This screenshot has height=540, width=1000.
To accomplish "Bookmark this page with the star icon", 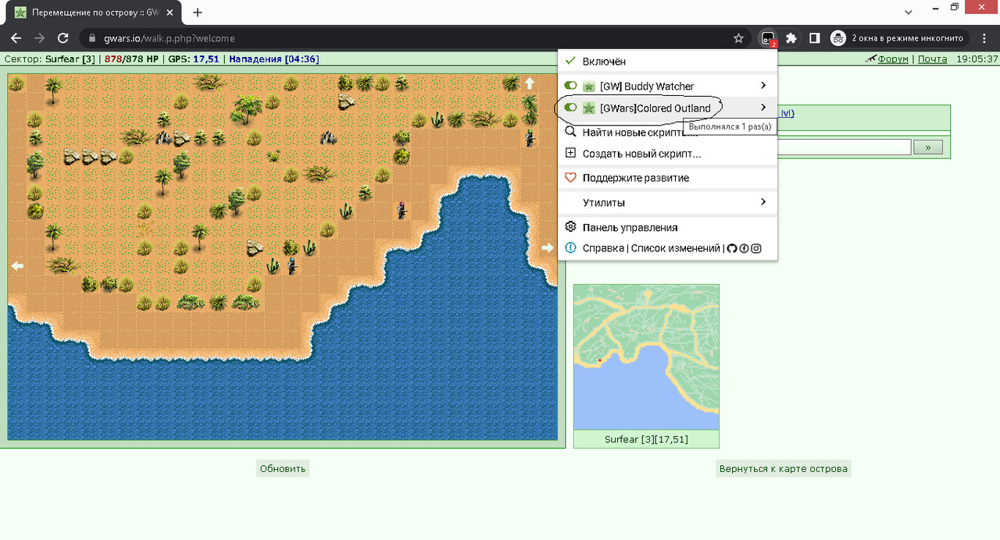I will click(x=738, y=37).
